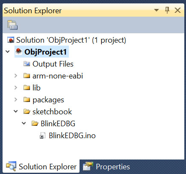Switch to the Properties tab
This screenshot has width=186, height=174.
tap(106, 167)
